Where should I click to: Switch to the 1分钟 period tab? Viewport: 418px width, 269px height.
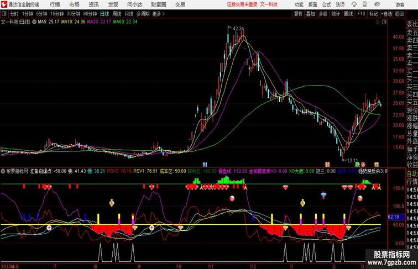(28, 14)
